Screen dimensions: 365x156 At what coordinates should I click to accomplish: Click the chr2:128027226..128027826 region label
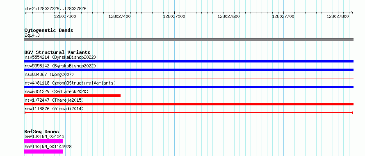point(55,9)
